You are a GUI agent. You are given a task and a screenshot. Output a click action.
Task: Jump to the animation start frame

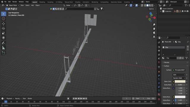(x=74, y=99)
